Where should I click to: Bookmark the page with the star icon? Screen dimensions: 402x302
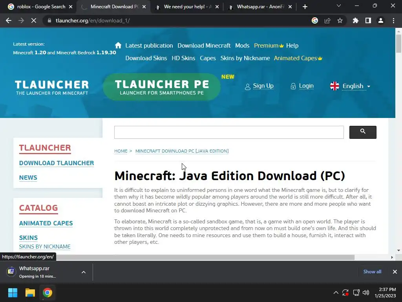(x=340, y=20)
